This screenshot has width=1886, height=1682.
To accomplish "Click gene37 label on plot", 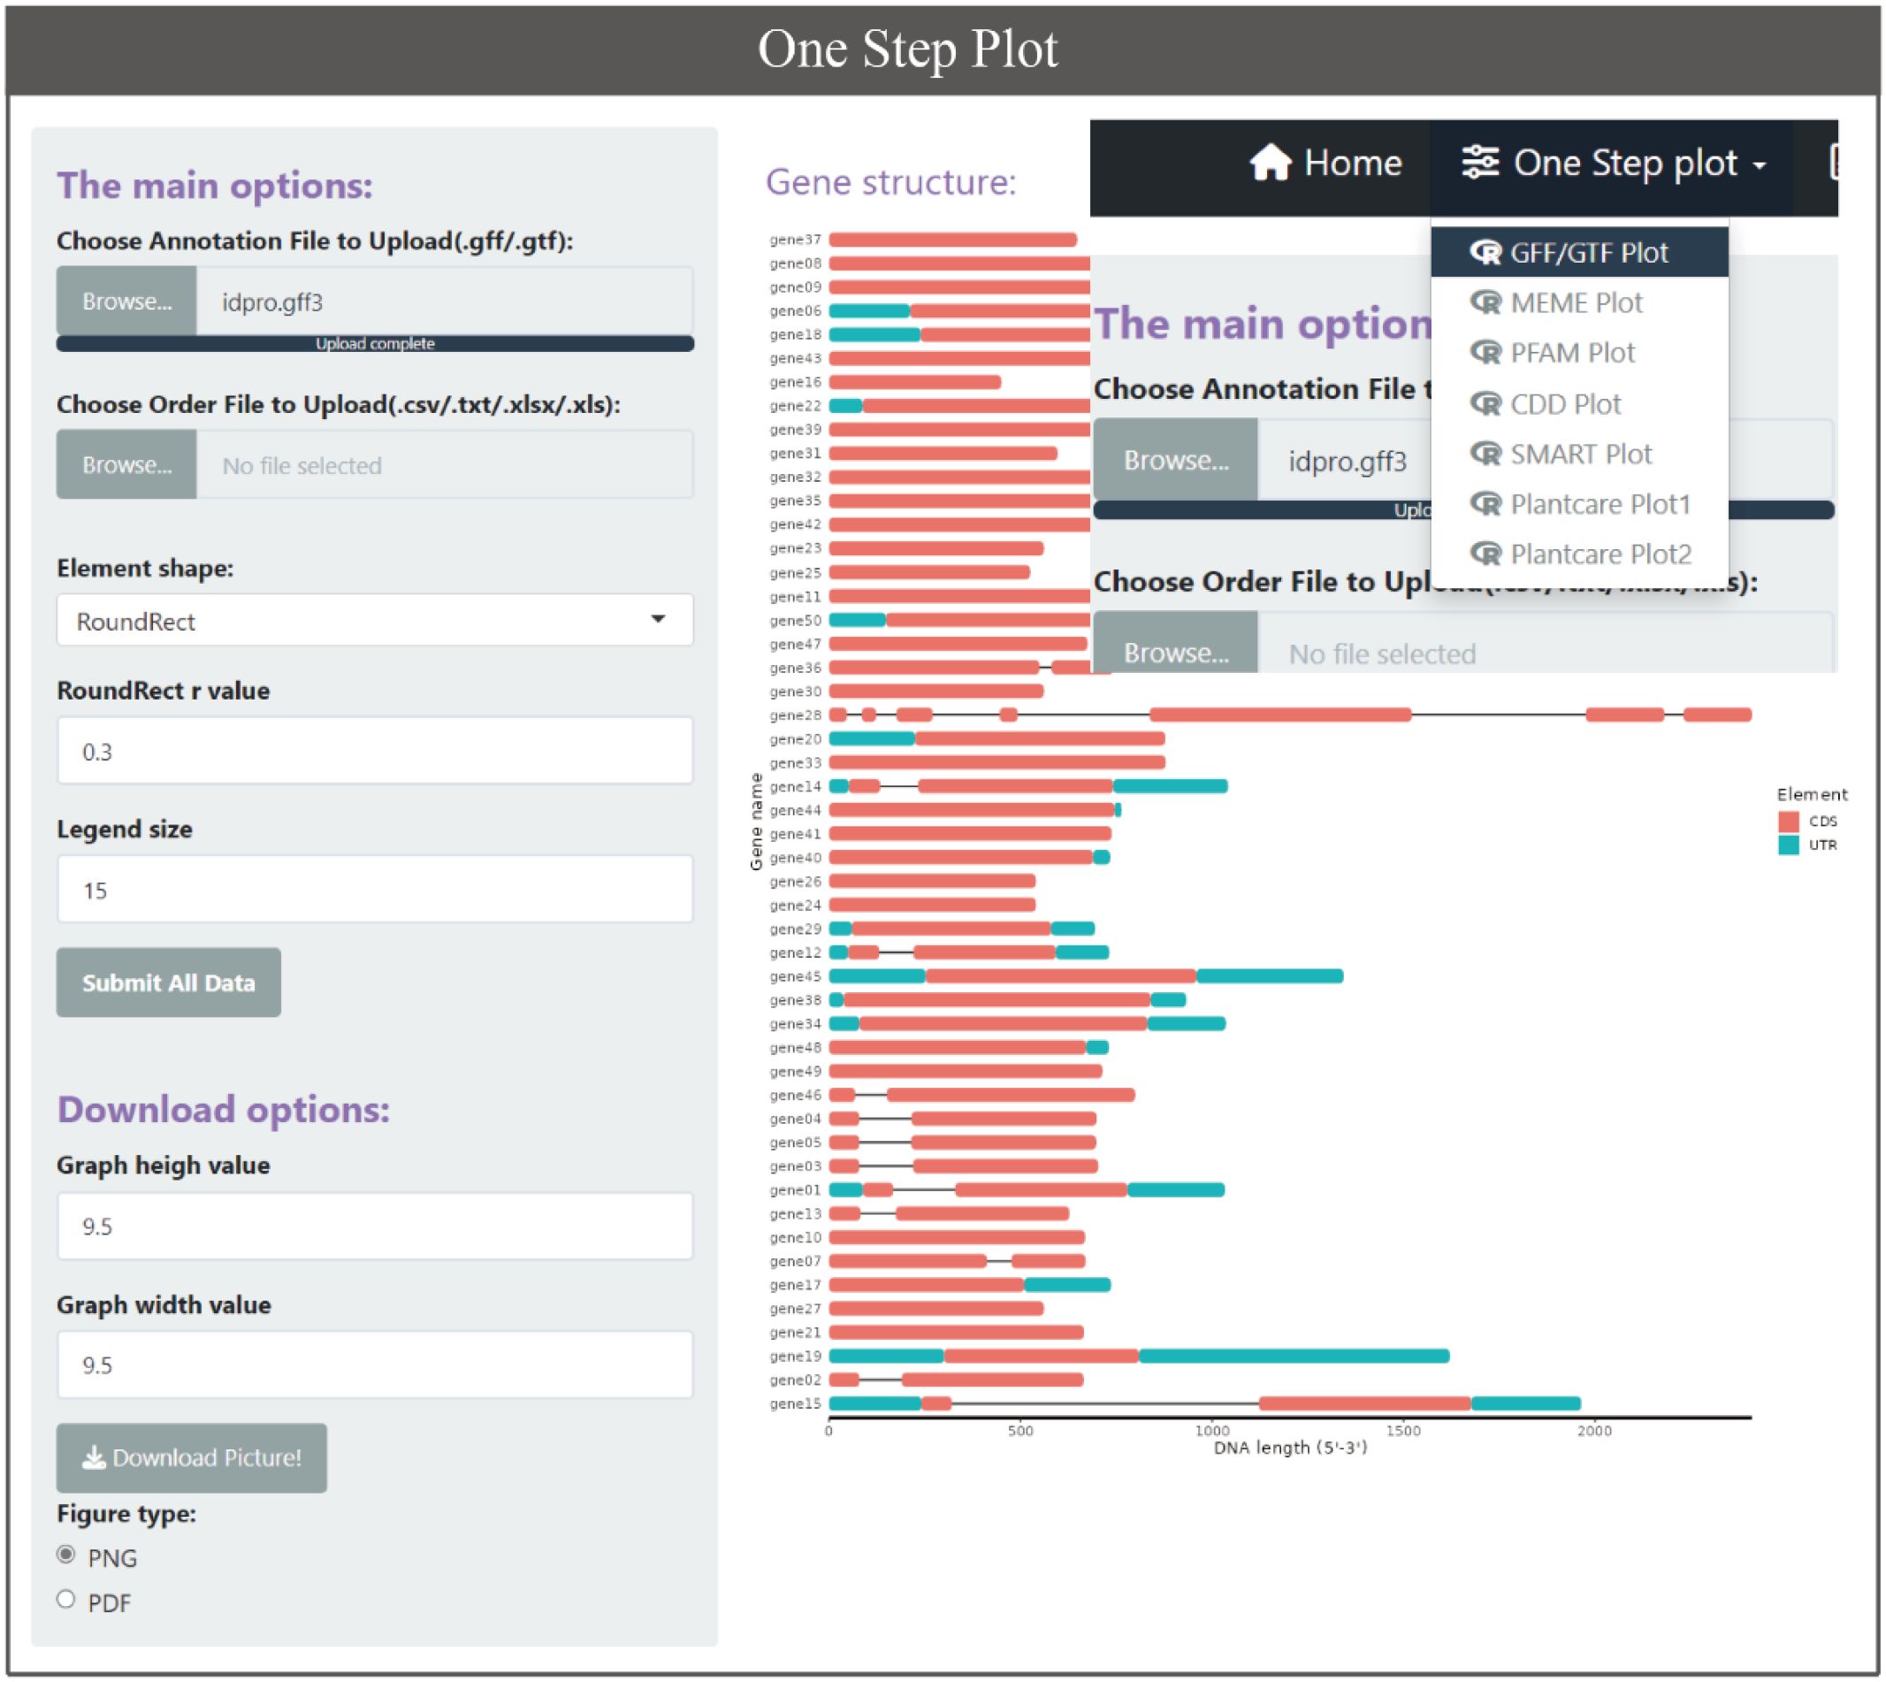I will (795, 240).
